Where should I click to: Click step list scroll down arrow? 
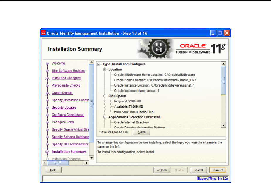[92, 158]
